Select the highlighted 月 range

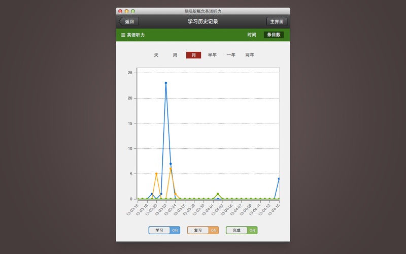[x=193, y=55]
